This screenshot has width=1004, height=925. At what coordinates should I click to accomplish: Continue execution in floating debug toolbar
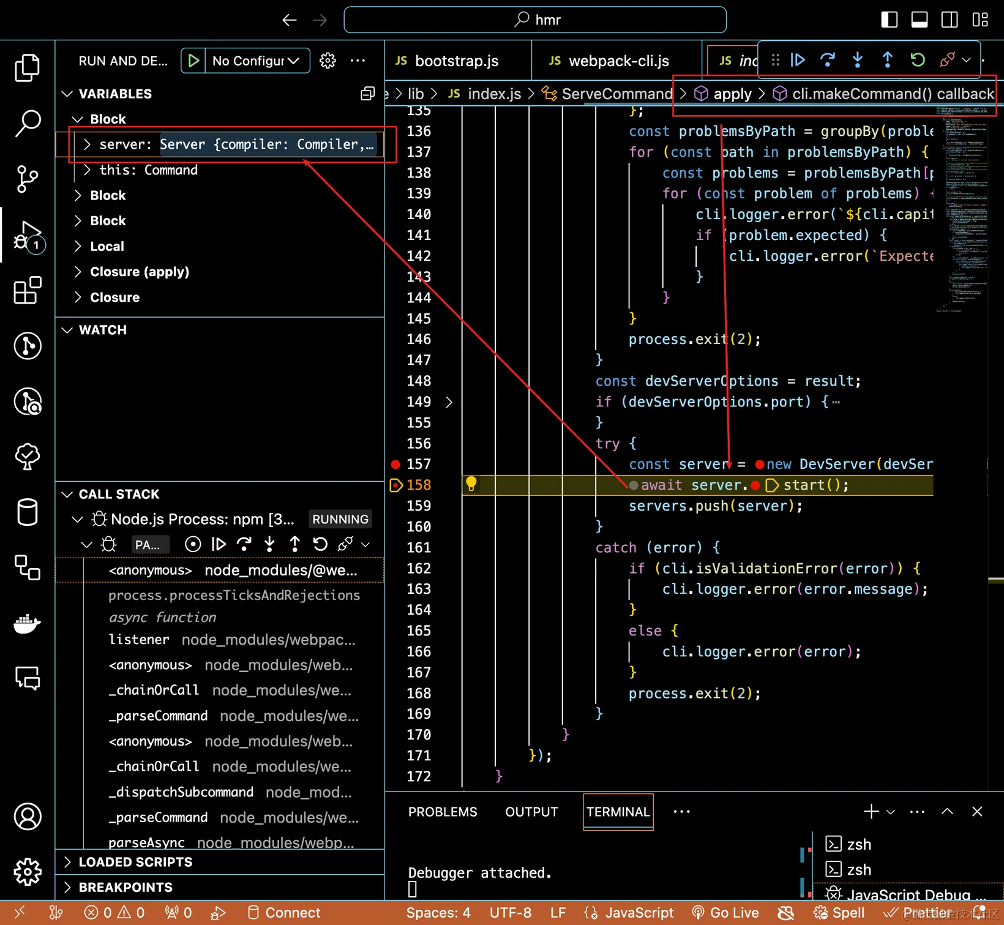pos(797,59)
